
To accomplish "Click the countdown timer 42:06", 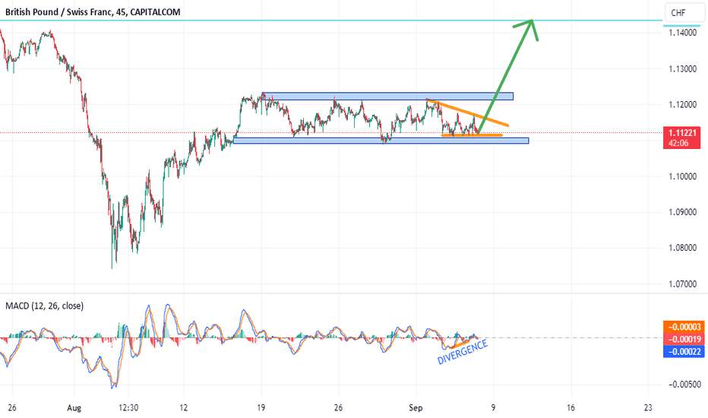I will pyautogui.click(x=678, y=143).
